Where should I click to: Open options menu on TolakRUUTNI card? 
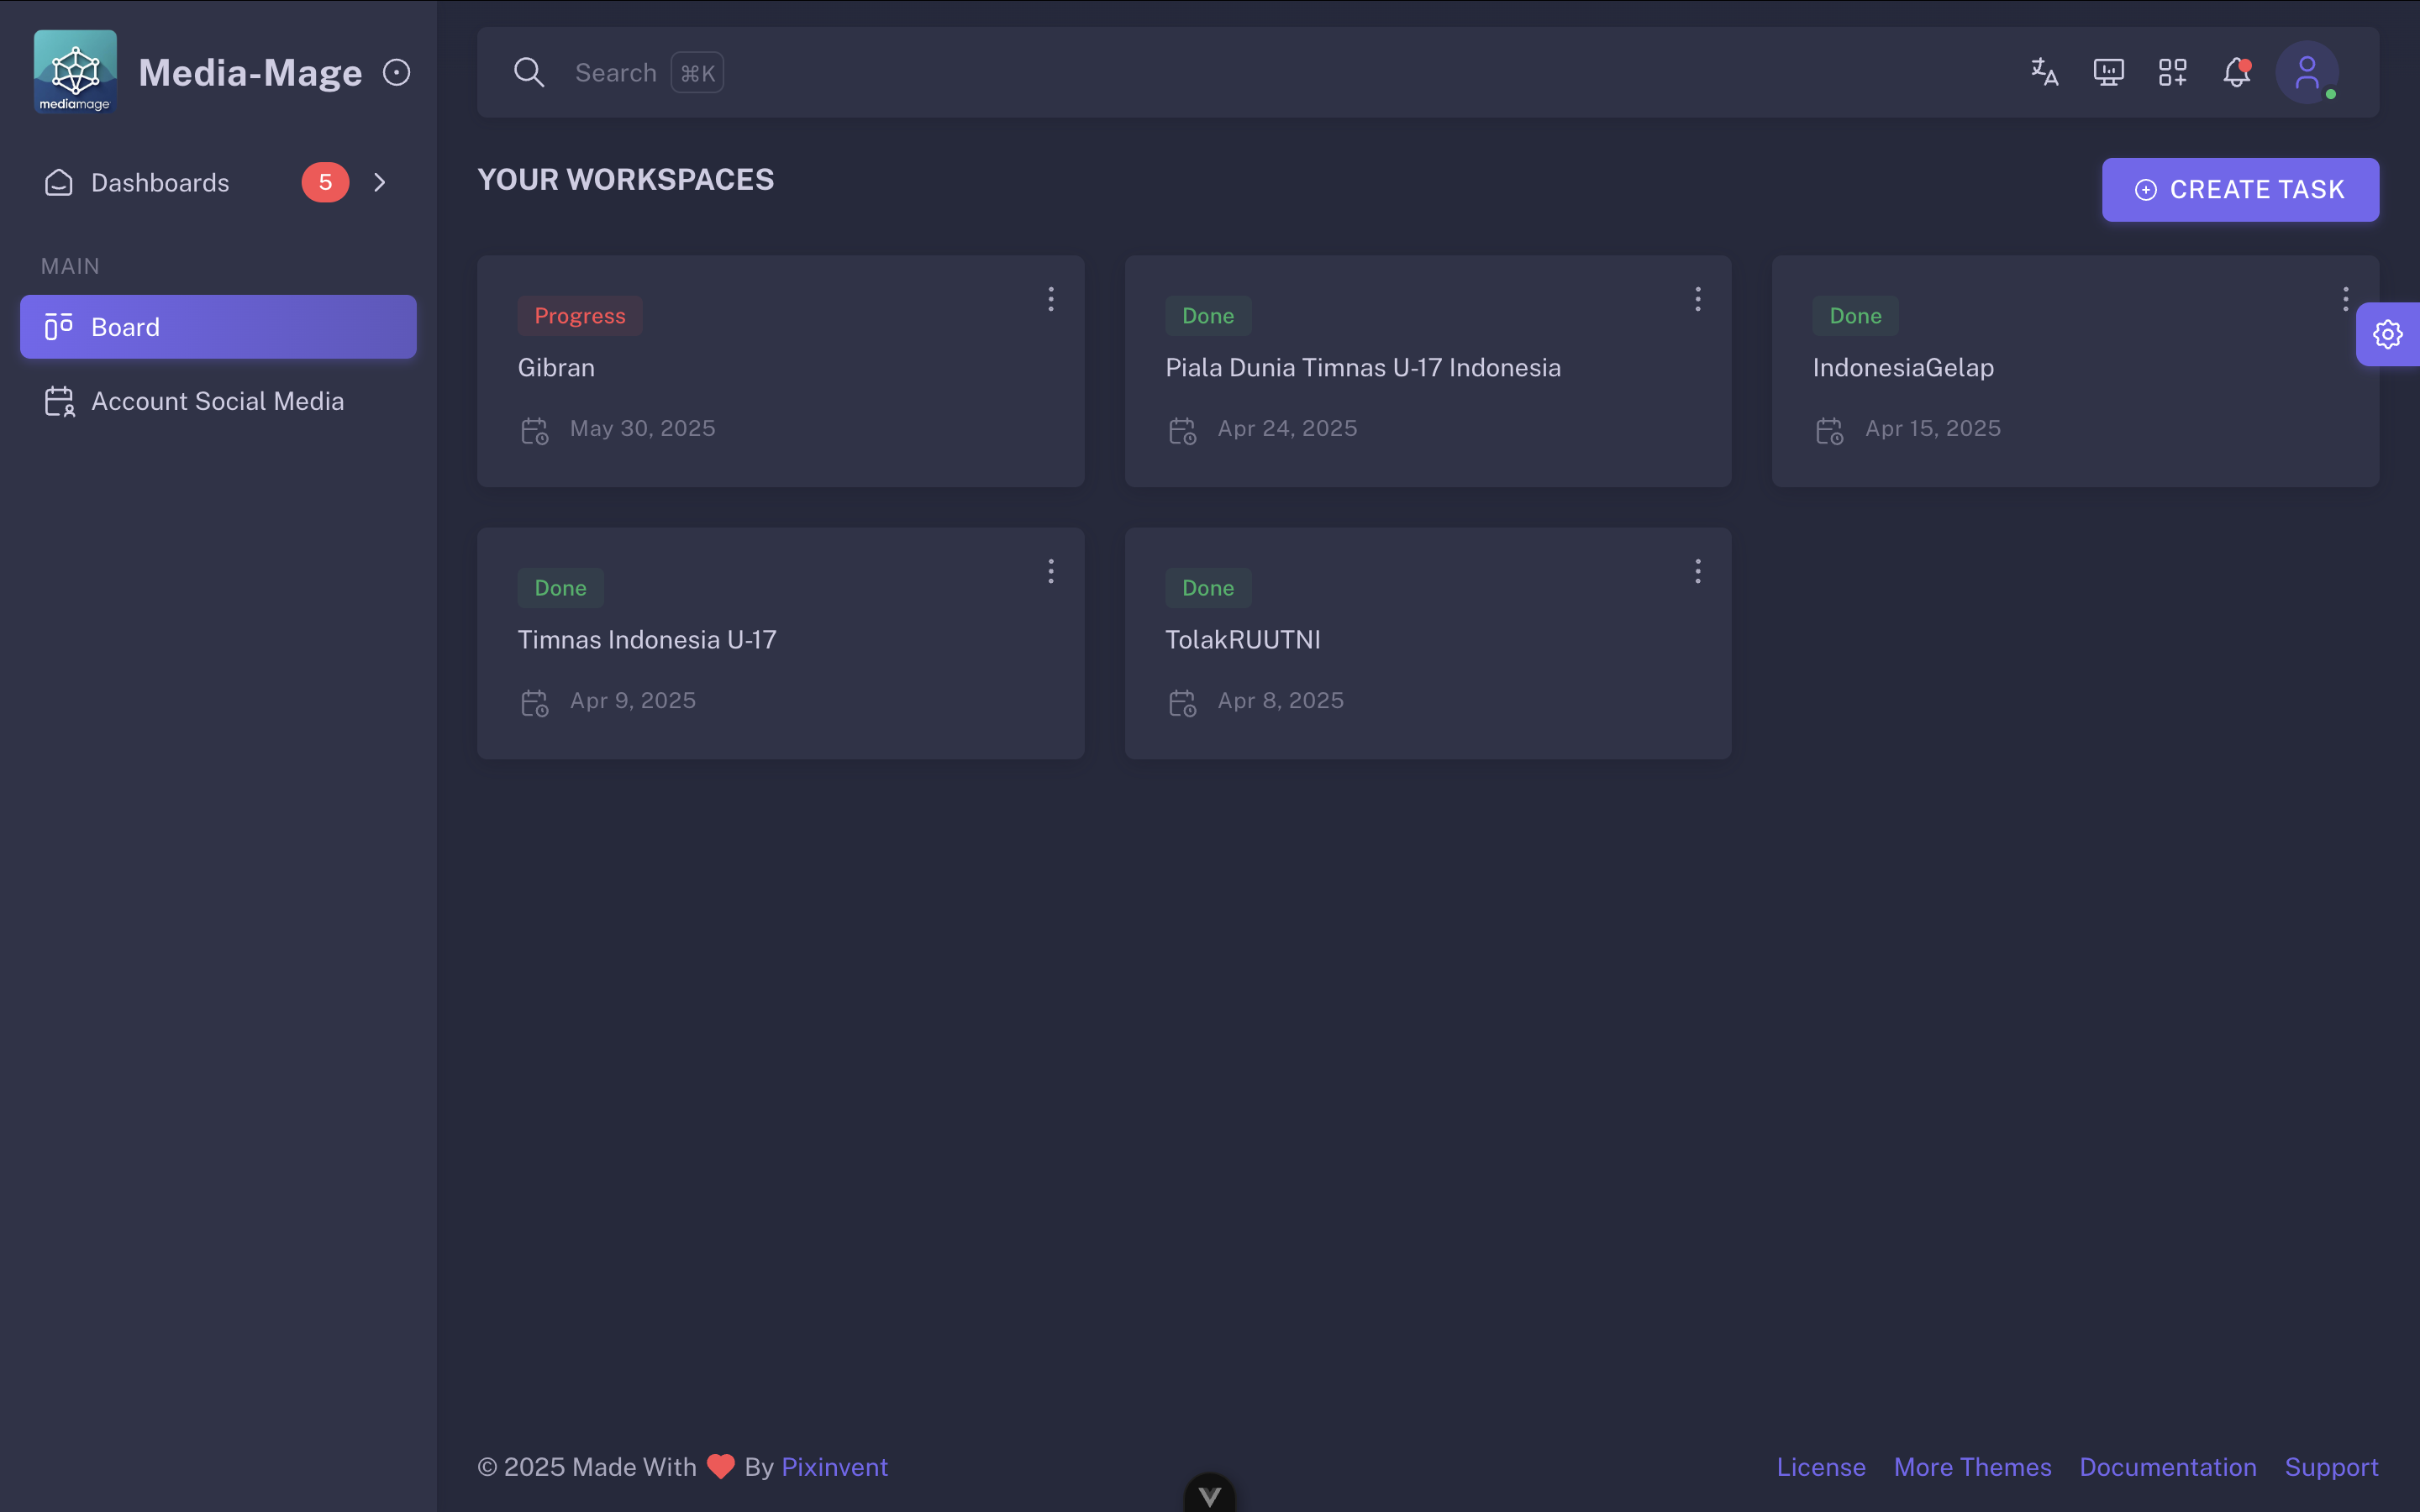(x=1697, y=571)
